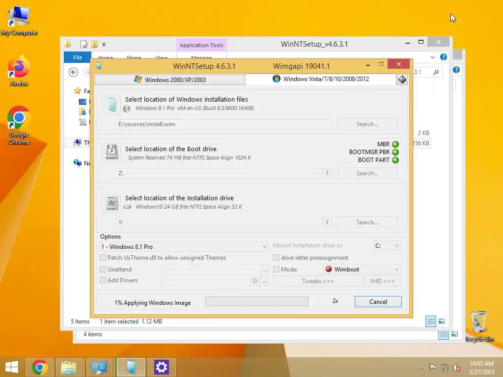Click new folder quick access icon
Image resolution: width=503 pixels, height=377 pixels.
(94, 44)
